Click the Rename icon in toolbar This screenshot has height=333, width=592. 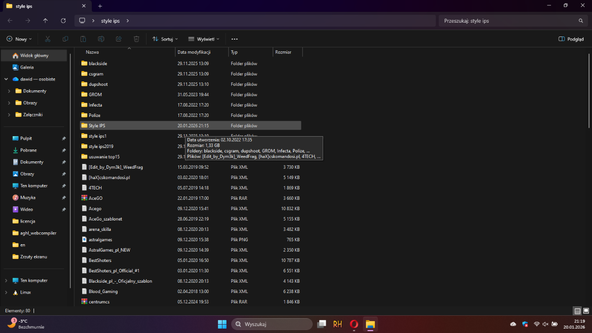tap(101, 39)
